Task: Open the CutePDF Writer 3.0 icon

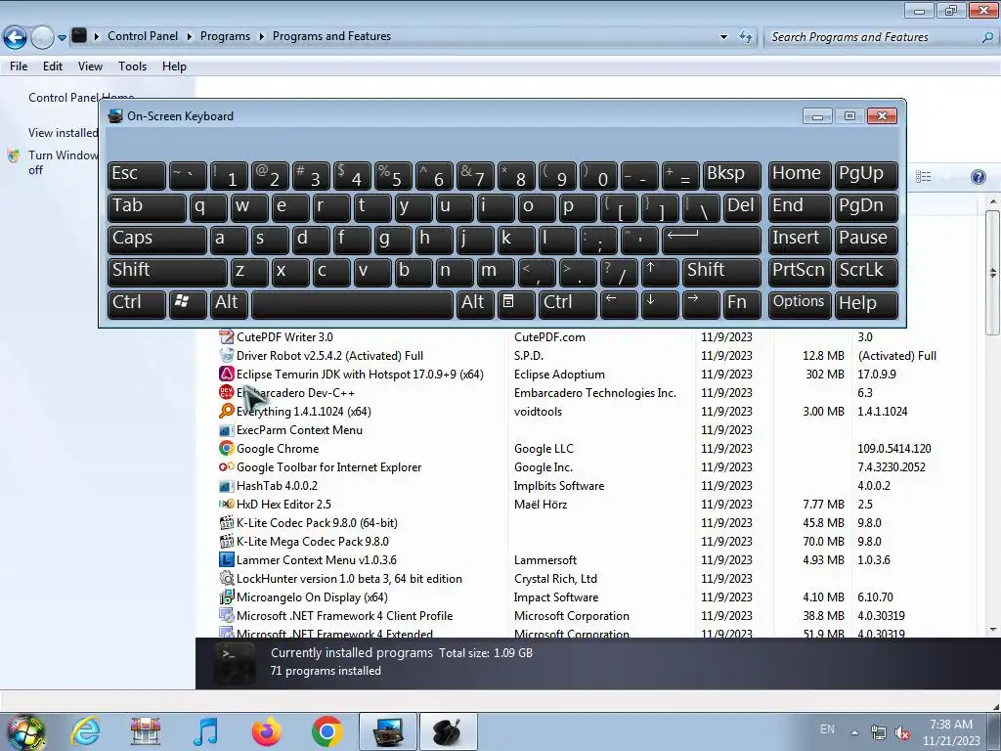Action: coord(226,336)
